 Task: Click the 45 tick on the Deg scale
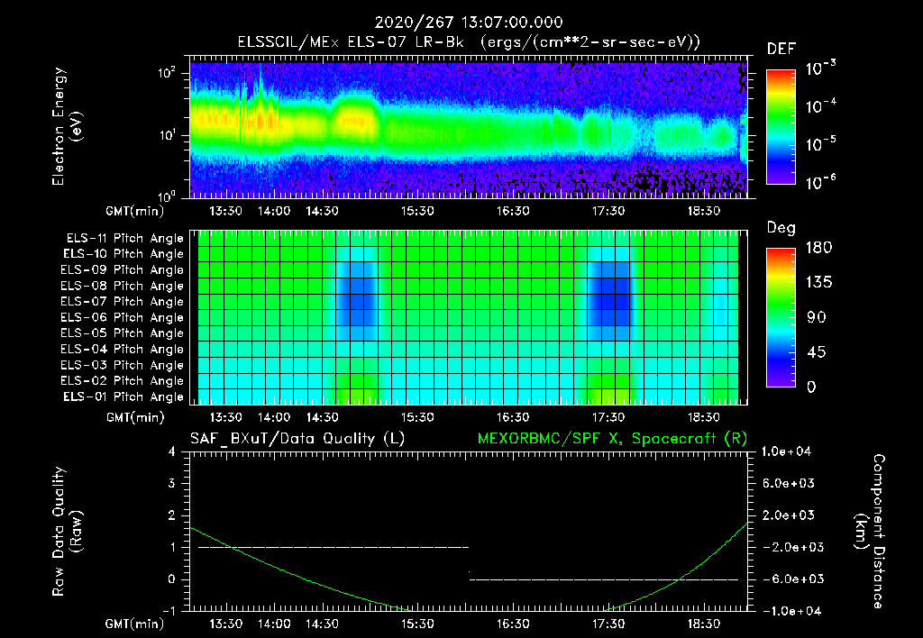pyautogui.click(x=817, y=352)
